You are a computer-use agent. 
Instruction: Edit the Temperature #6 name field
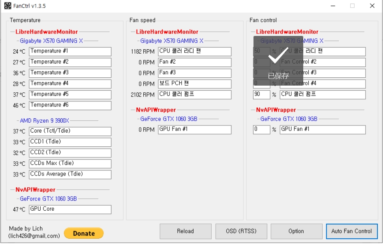pyautogui.click(x=70, y=105)
